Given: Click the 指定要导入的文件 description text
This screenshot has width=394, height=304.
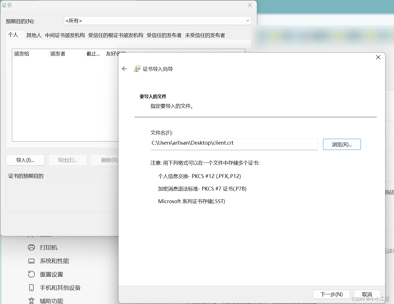Looking at the screenshot, I should tap(172, 106).
